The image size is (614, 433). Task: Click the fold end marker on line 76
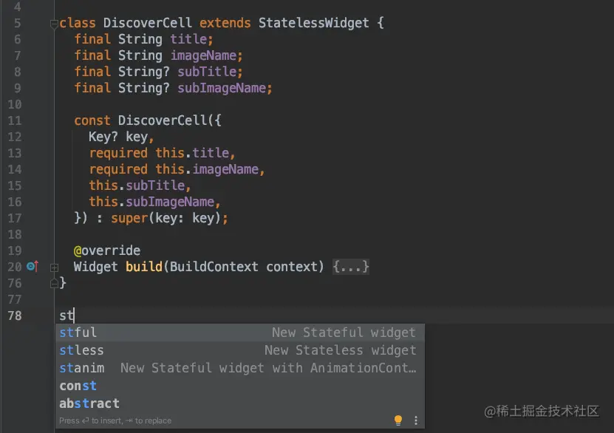54,283
